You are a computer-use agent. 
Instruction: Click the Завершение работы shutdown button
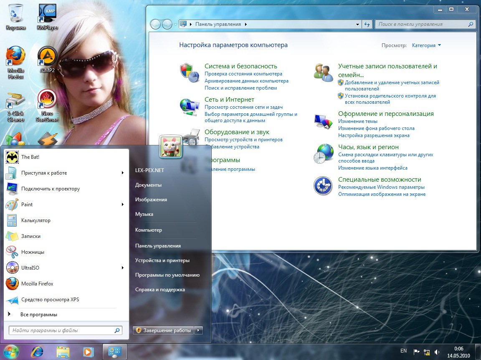163,330
